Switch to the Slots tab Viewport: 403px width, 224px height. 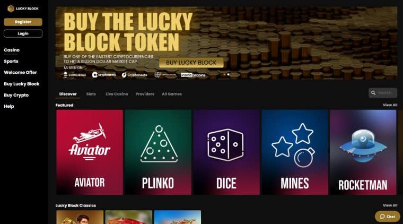coord(91,94)
